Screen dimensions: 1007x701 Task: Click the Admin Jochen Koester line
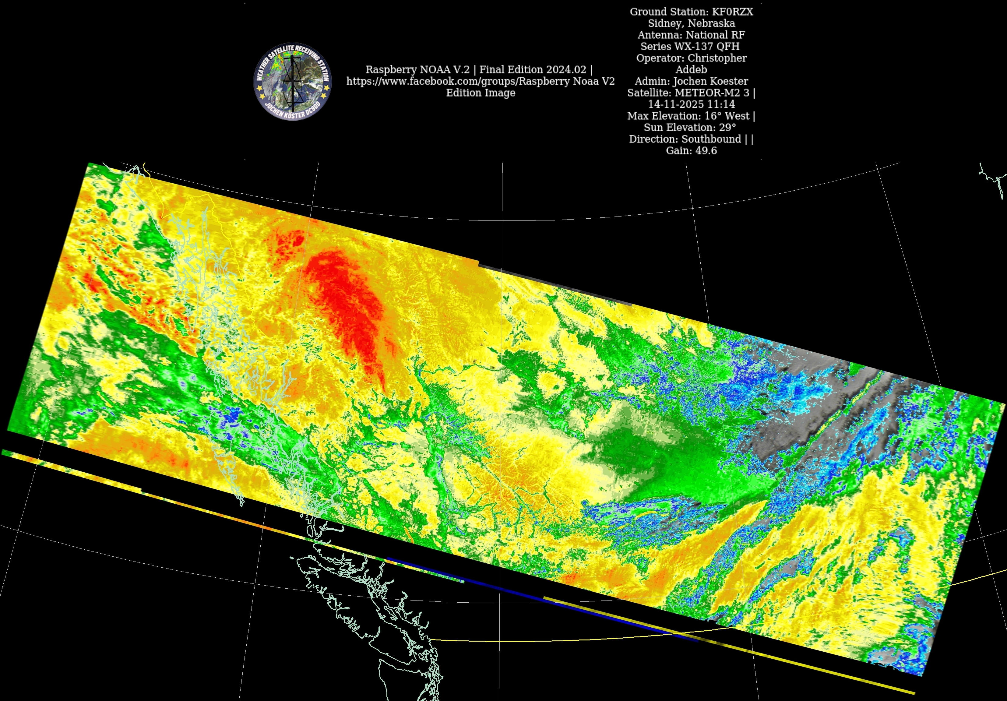click(x=691, y=81)
